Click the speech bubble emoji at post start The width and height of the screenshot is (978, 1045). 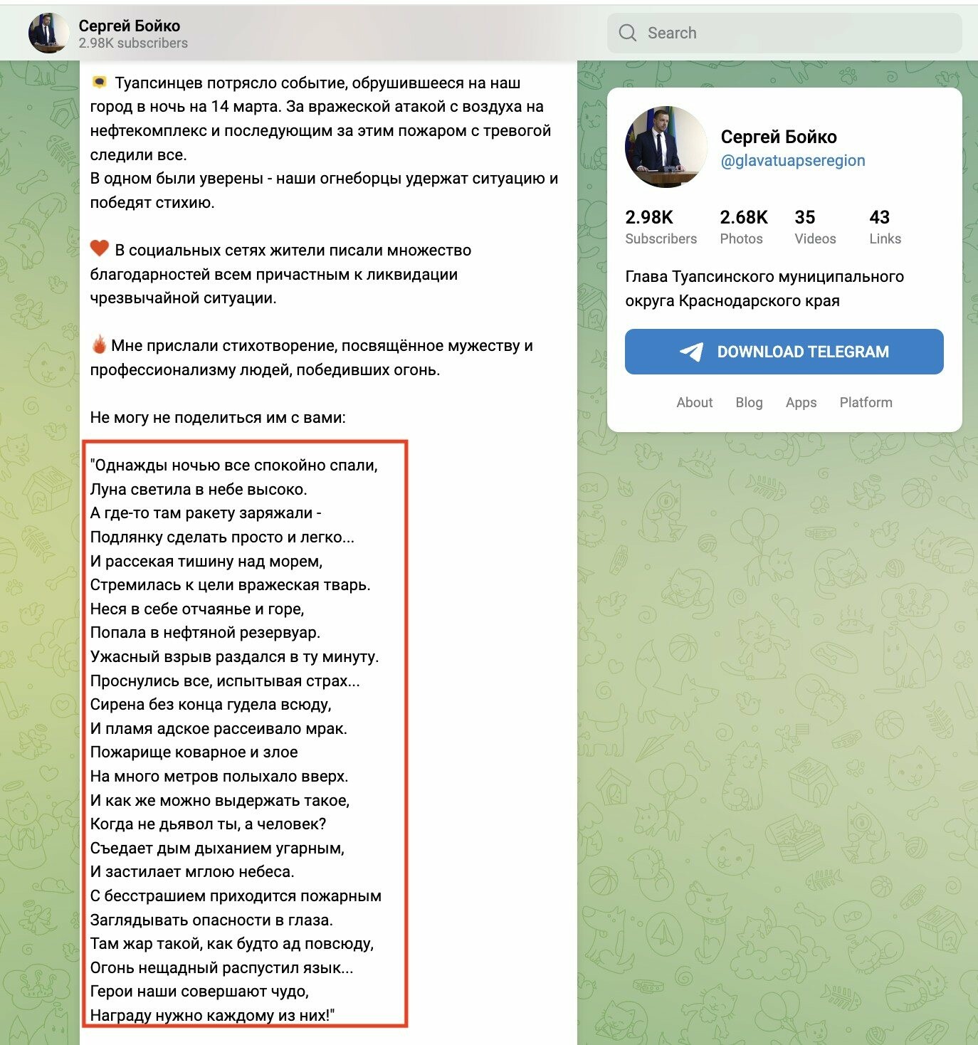click(x=100, y=83)
